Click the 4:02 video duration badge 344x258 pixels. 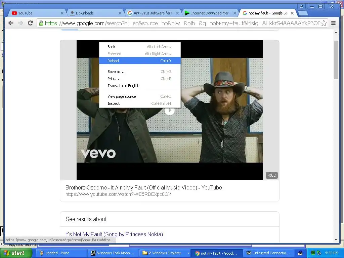coord(271,175)
